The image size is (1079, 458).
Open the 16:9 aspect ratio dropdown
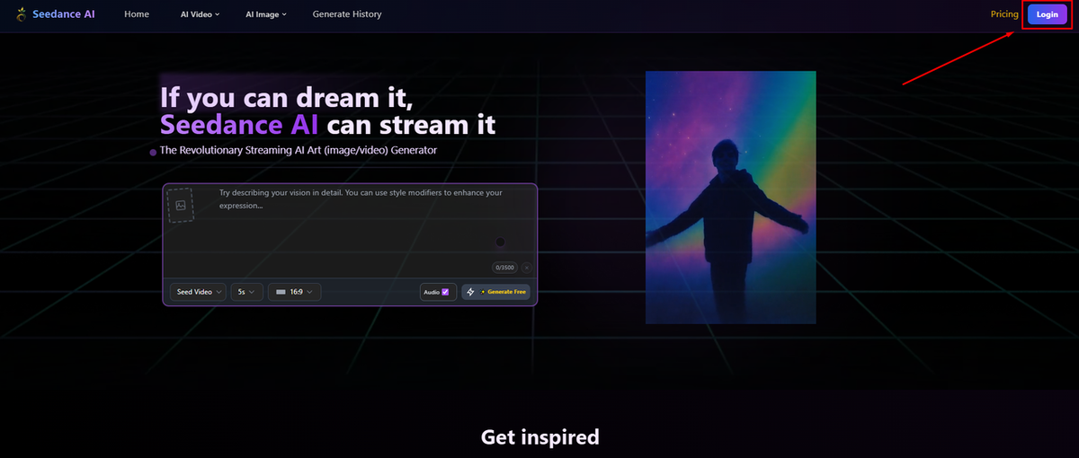point(295,292)
